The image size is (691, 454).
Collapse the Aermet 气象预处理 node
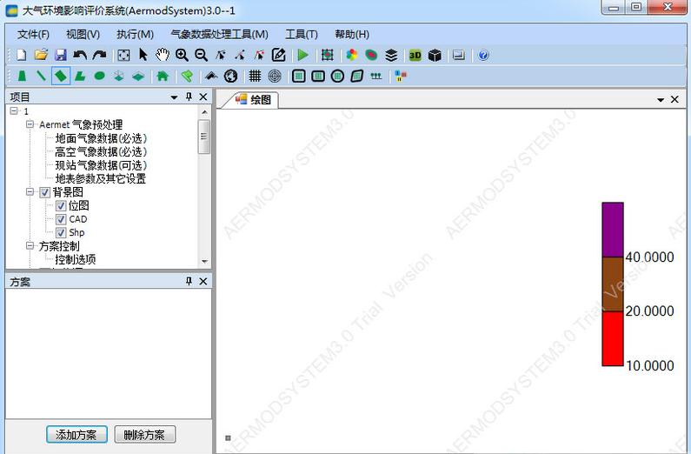point(30,124)
